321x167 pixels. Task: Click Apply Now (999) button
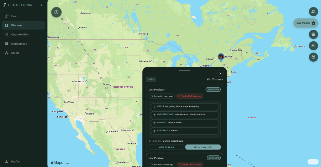coord(203,147)
